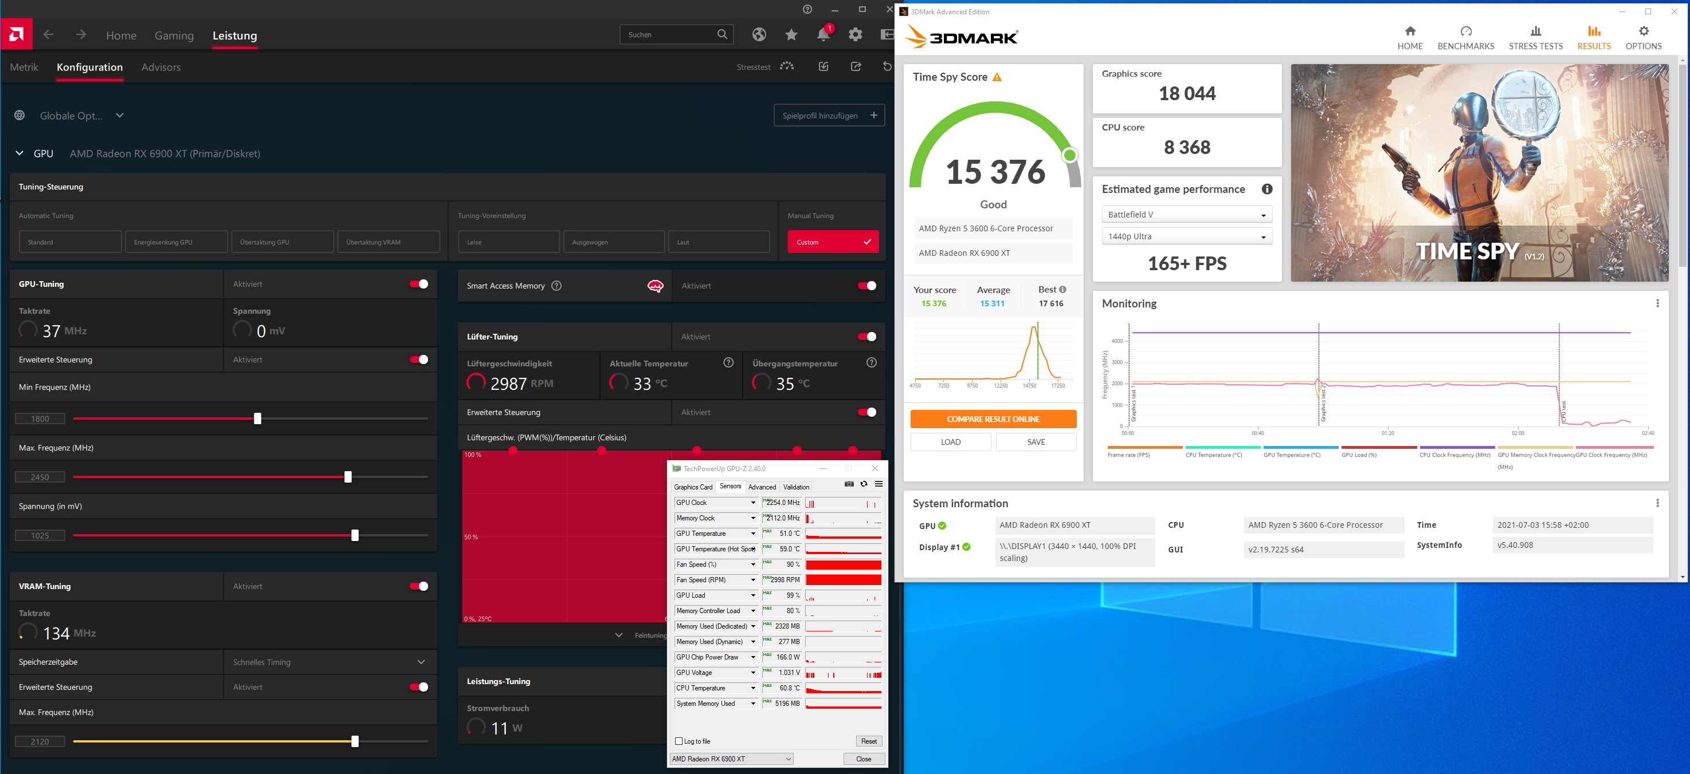The height and width of the screenshot is (774, 1690).
Task: Open Battlefield V game dropdown
Action: [1186, 215]
